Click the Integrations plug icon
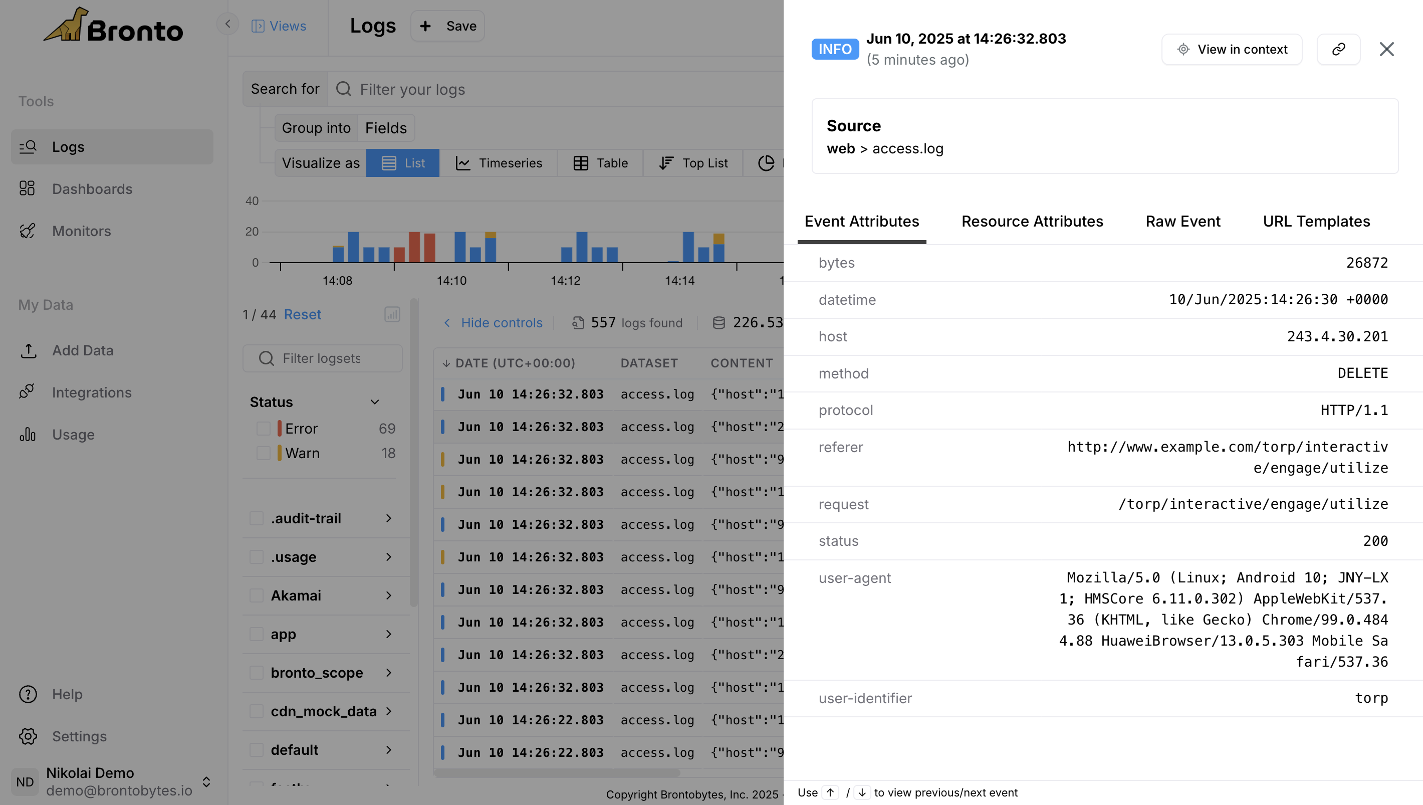Viewport: 1423px width, 805px height. [x=27, y=392]
